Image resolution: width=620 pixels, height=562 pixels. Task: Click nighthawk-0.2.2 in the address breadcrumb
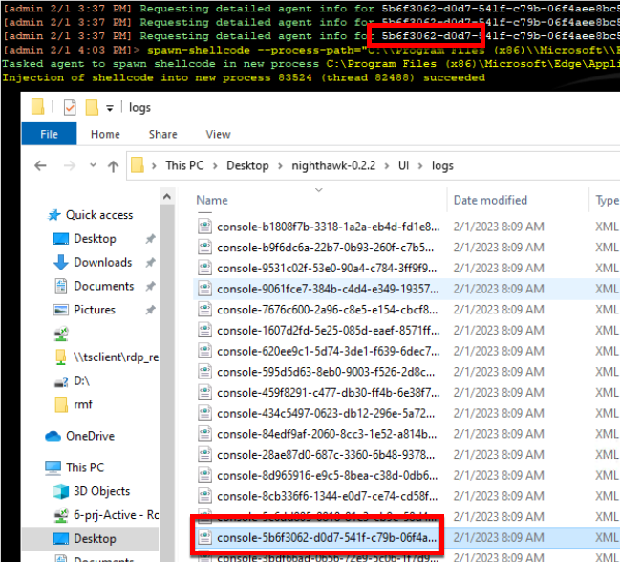pos(311,165)
